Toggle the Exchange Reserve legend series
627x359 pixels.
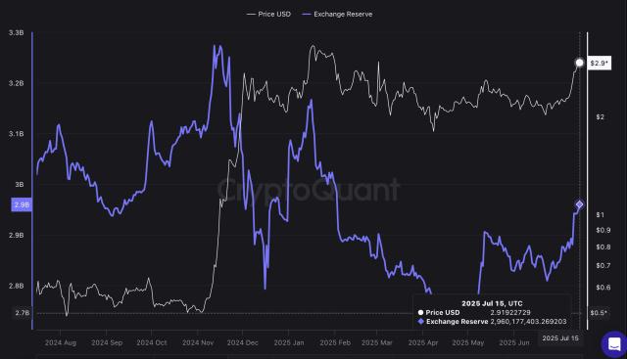tap(337, 14)
